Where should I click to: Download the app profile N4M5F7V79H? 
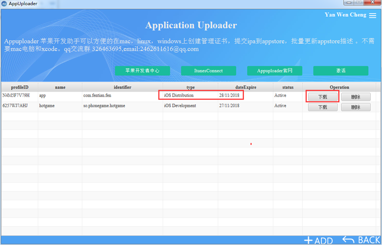point(323,97)
